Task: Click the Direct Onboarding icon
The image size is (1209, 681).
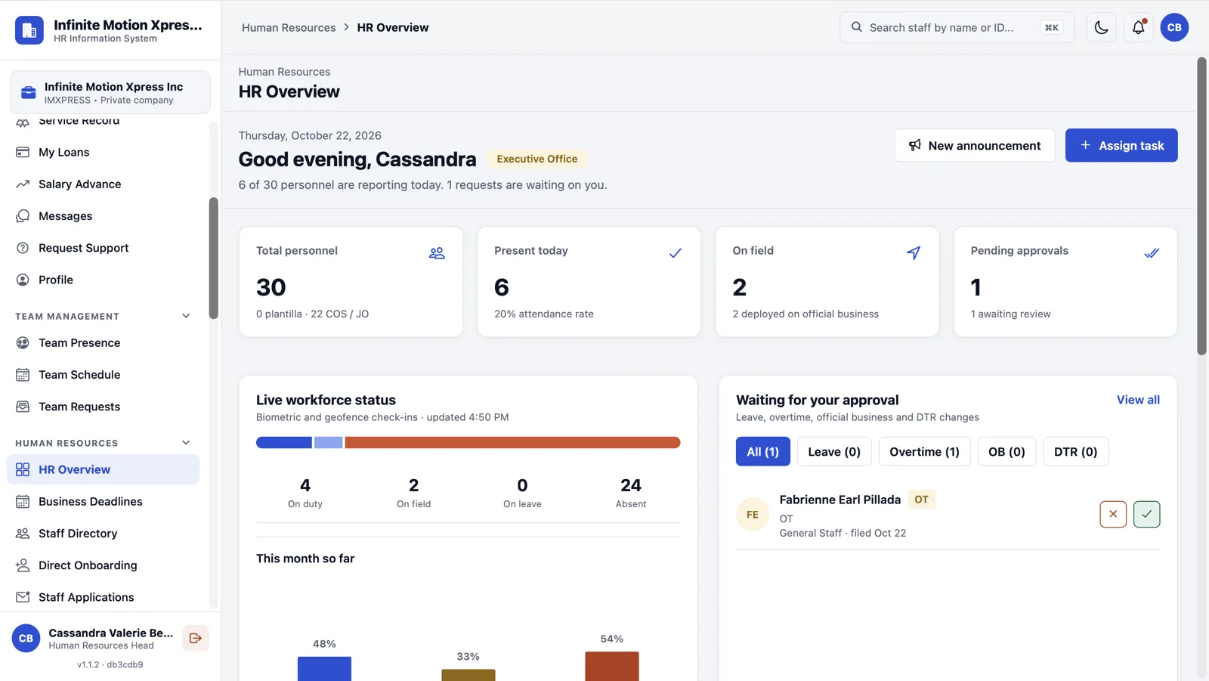Action: point(23,565)
